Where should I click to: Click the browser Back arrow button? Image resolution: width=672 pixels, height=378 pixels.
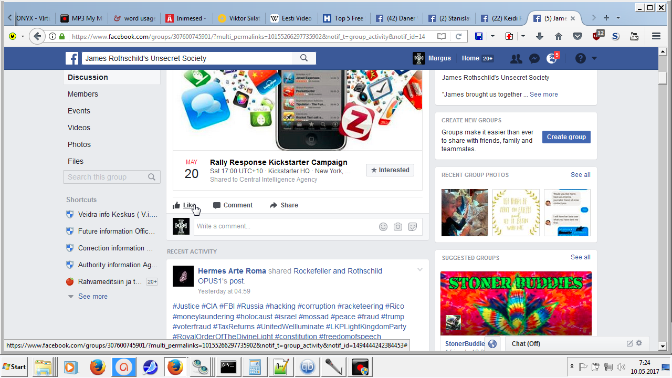(37, 36)
